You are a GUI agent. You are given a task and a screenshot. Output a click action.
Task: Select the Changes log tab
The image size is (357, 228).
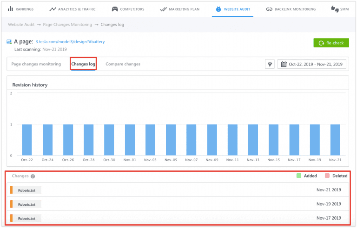click(x=83, y=64)
